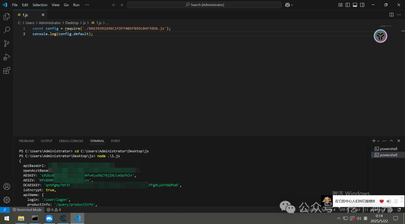Toggle the bottom panel layout button
The image size is (405, 224).
[x=355, y=5]
